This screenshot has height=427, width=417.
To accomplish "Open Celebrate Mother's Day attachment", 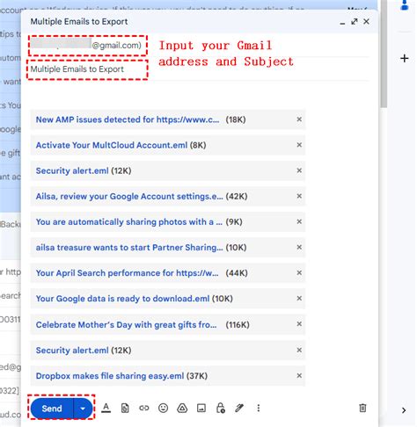I will pyautogui.click(x=126, y=325).
